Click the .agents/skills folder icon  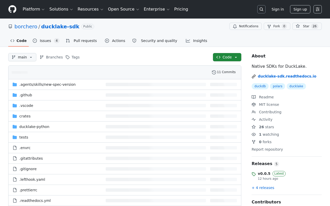pos(15,84)
